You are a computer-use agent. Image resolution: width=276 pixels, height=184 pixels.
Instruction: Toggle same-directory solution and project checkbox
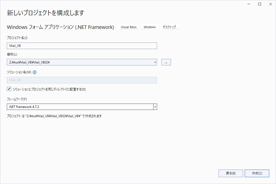[x=9, y=89]
